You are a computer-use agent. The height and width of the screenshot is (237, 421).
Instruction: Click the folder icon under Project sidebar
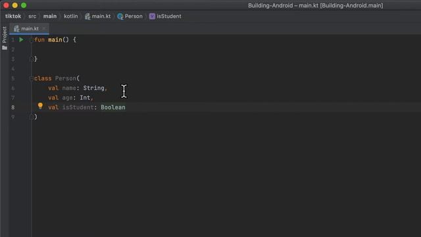pyautogui.click(x=5, y=48)
